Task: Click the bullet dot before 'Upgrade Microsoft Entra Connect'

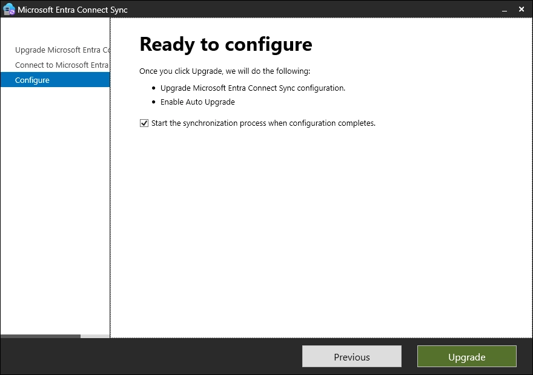Action: point(154,88)
